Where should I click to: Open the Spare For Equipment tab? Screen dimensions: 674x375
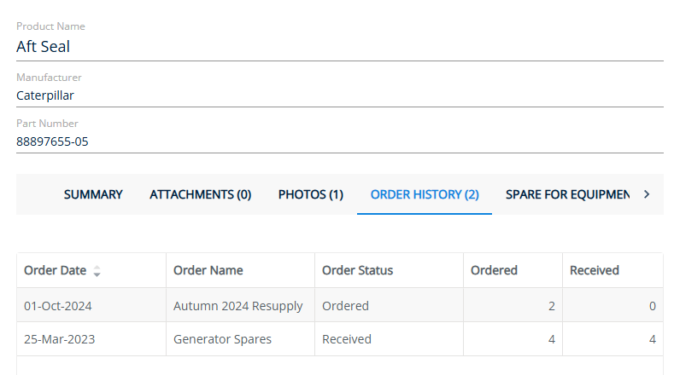click(567, 194)
